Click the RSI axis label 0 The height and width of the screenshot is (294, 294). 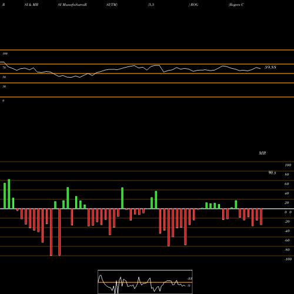point(3,101)
